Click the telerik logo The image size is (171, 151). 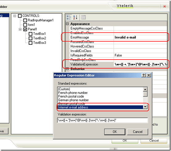(125, 6)
